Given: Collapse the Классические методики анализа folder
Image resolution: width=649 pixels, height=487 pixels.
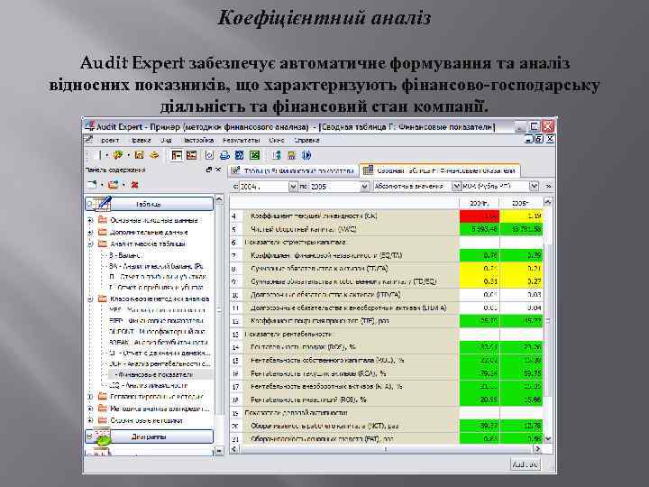Looking at the screenshot, I should [x=90, y=299].
